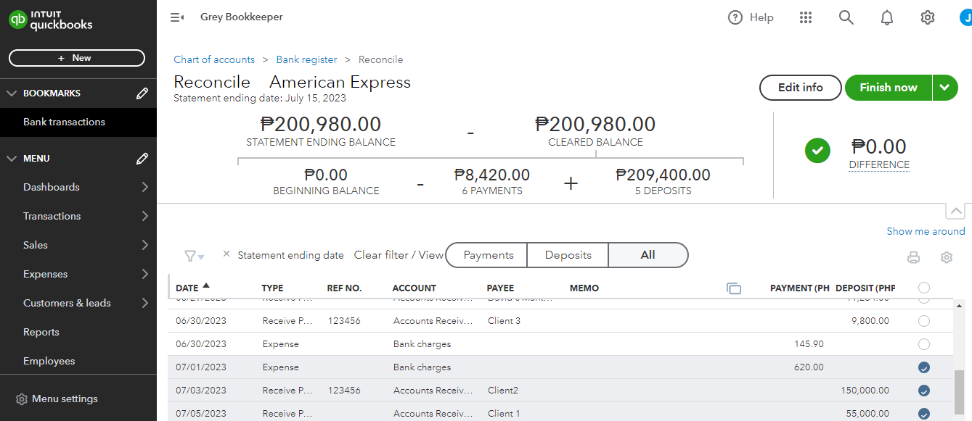972x421 pixels.
Task: Click the Edit info button
Action: click(x=800, y=88)
